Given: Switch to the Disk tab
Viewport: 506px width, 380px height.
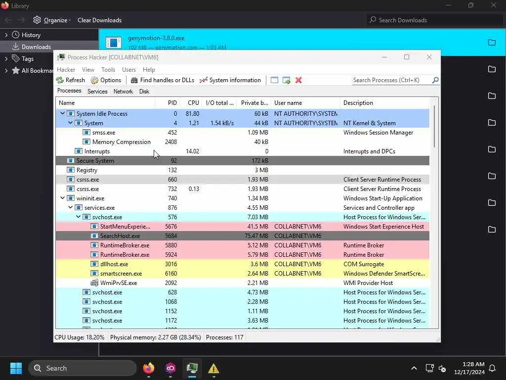Looking at the screenshot, I should coord(144,92).
